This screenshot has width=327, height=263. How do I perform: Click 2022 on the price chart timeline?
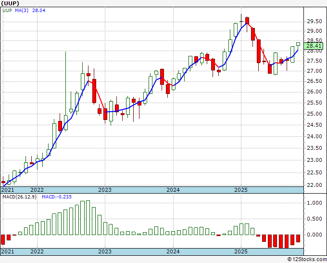(37, 190)
